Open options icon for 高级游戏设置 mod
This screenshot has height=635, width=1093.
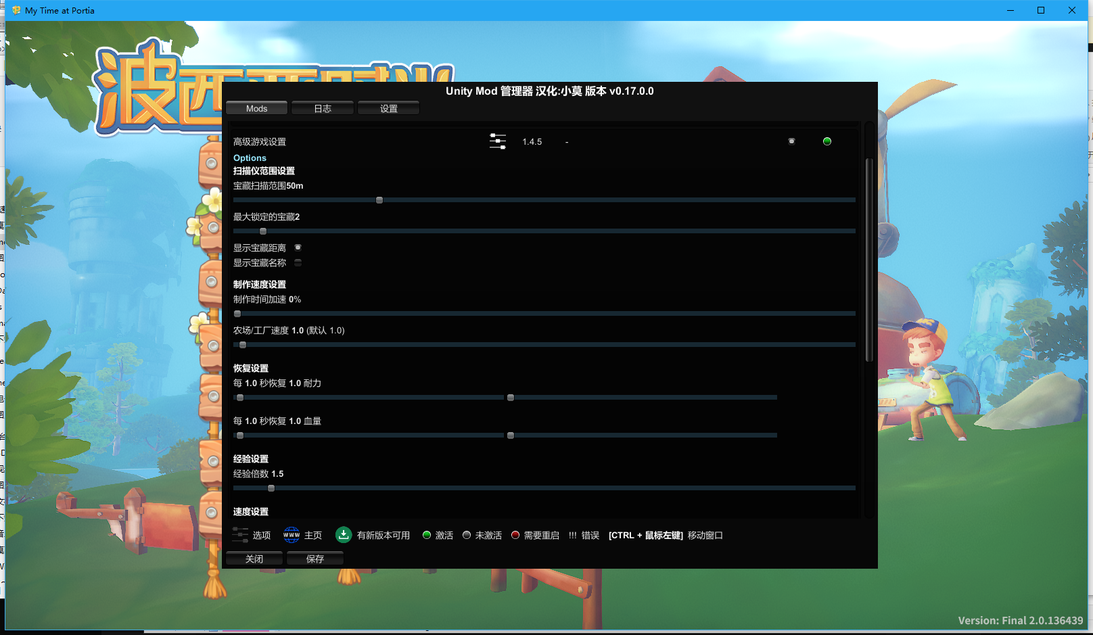(x=498, y=141)
